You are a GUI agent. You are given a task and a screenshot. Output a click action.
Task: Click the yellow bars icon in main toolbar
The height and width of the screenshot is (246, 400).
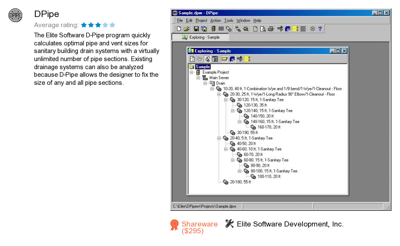[295, 29]
